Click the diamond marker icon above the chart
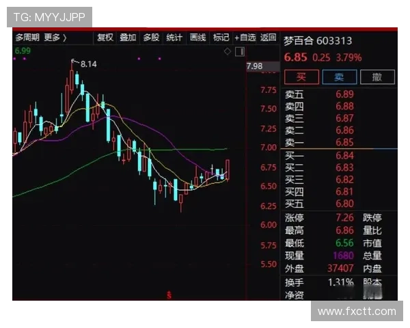 click(x=228, y=51)
